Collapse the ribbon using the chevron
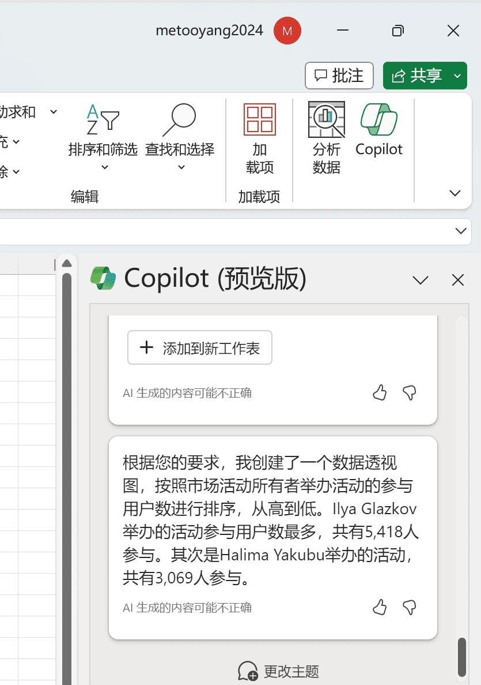This screenshot has height=685, width=481. 455,193
